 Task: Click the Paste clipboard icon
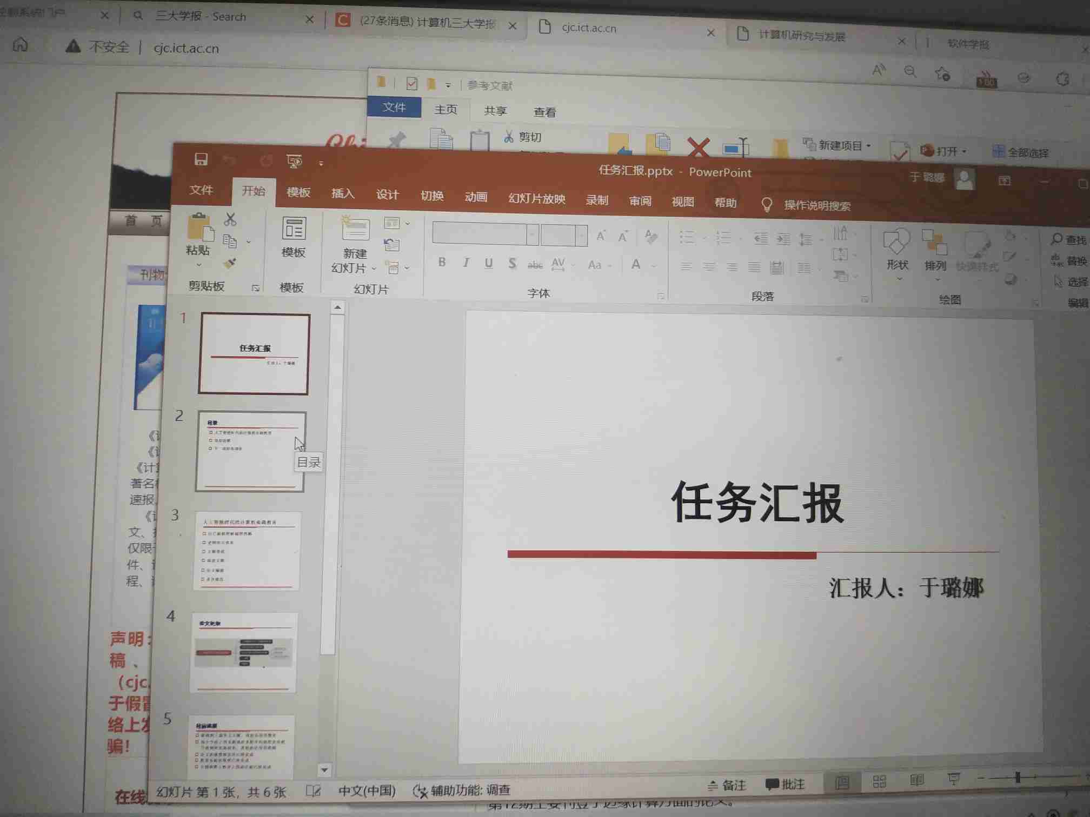pos(198,227)
